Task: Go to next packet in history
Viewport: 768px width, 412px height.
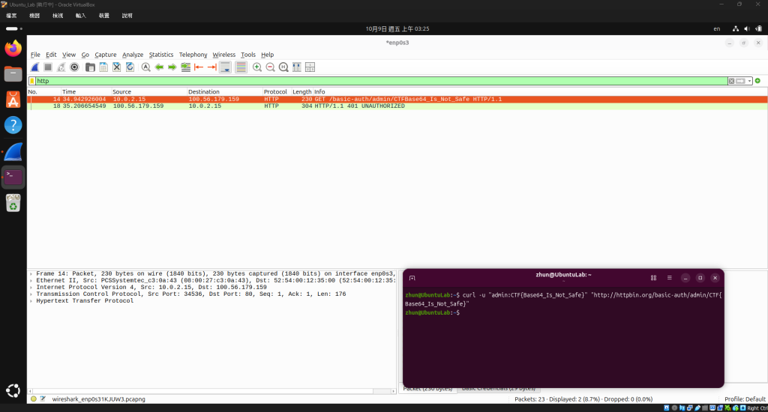Action: point(172,67)
